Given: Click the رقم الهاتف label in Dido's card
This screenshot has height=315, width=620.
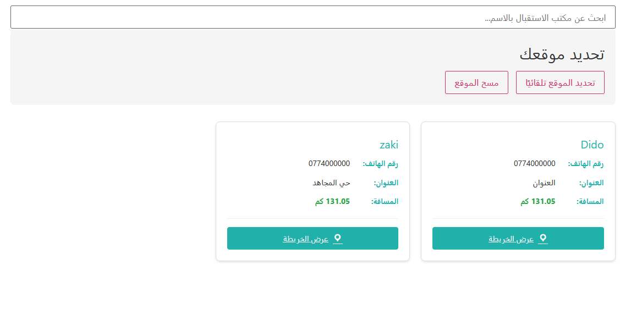Looking at the screenshot, I should coord(585,164).
